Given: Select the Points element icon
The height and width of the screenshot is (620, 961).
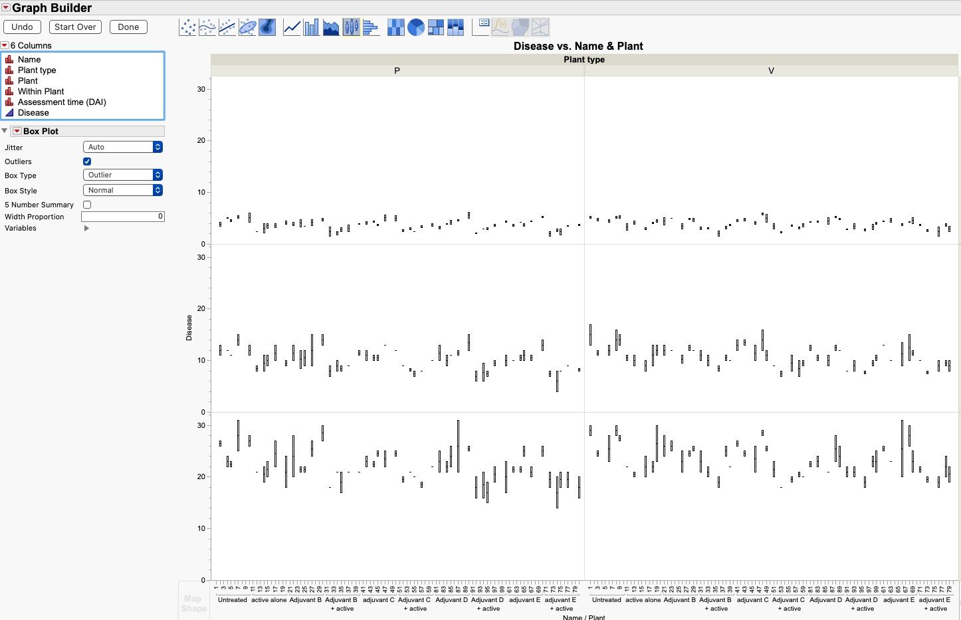Looking at the screenshot, I should (x=187, y=27).
